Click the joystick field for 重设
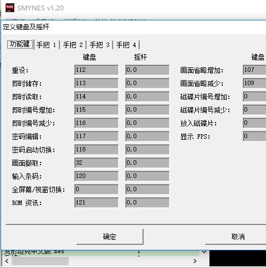Viewport: 266px width, 268px height. click(x=147, y=70)
